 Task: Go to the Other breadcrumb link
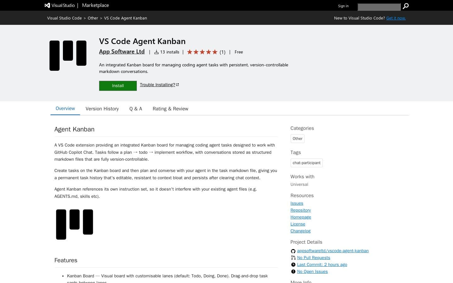click(x=93, y=18)
